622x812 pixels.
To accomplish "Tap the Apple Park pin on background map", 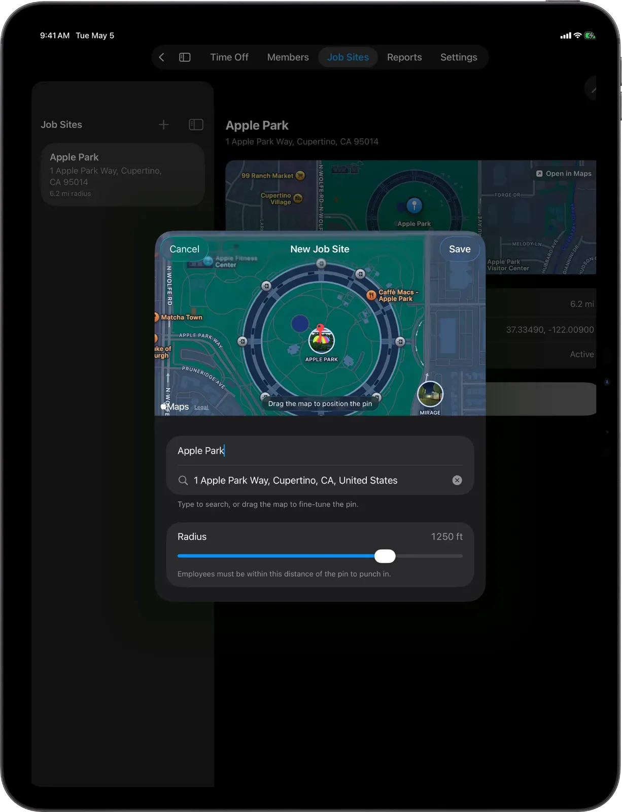I will 414,206.
